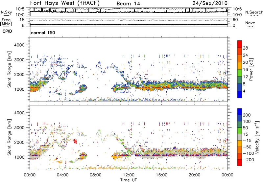Pick the light green Power segment between 12 and 16
The width and height of the screenshot is (263, 182).
pyautogui.click(x=240, y=73)
